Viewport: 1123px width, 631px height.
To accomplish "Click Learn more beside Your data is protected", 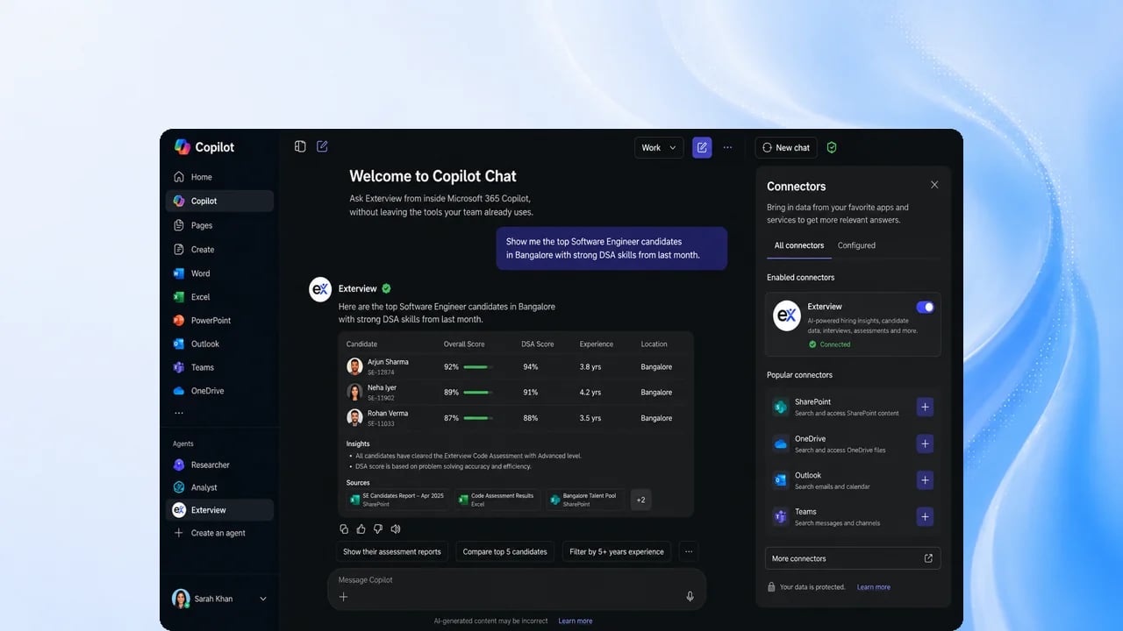I will (874, 587).
